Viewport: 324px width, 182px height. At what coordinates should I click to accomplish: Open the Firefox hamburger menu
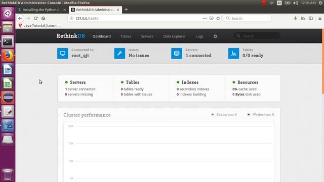320,18
